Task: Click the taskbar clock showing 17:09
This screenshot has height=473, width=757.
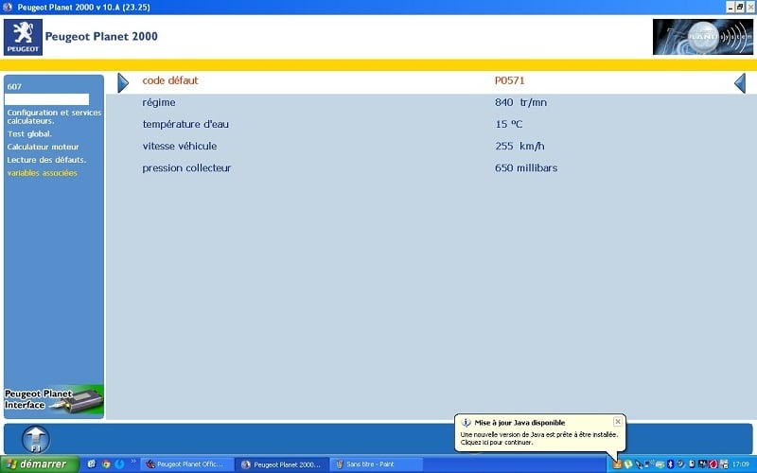Action: 741,464
